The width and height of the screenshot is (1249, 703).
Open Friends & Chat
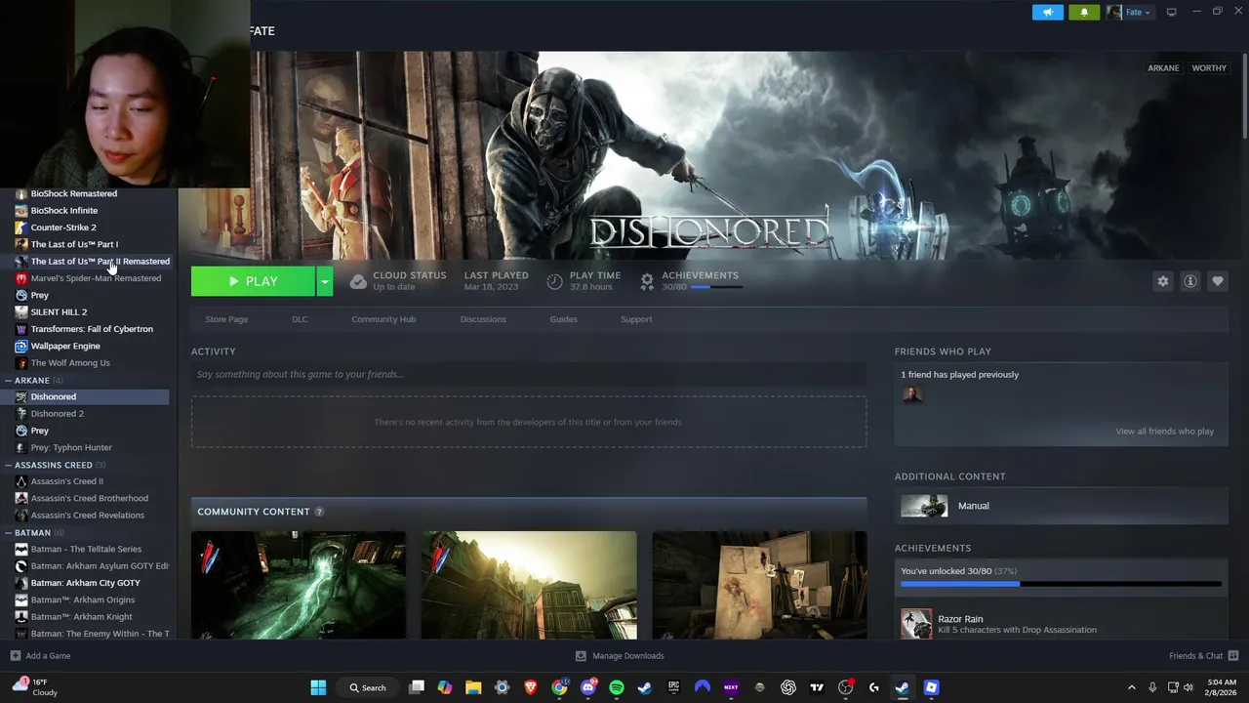point(1203,656)
